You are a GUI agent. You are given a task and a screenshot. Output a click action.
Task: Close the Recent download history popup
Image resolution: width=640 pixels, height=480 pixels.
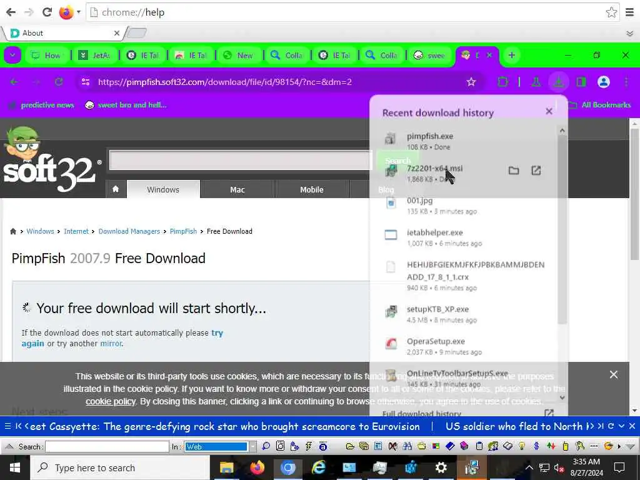point(549,111)
